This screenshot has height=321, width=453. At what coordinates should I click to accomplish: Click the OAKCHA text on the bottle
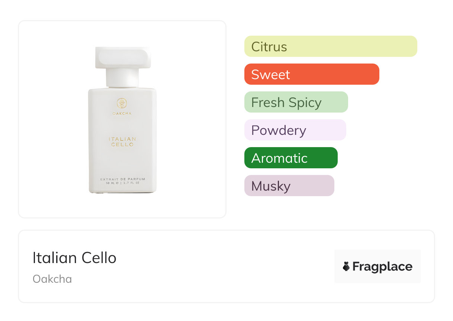(x=122, y=113)
